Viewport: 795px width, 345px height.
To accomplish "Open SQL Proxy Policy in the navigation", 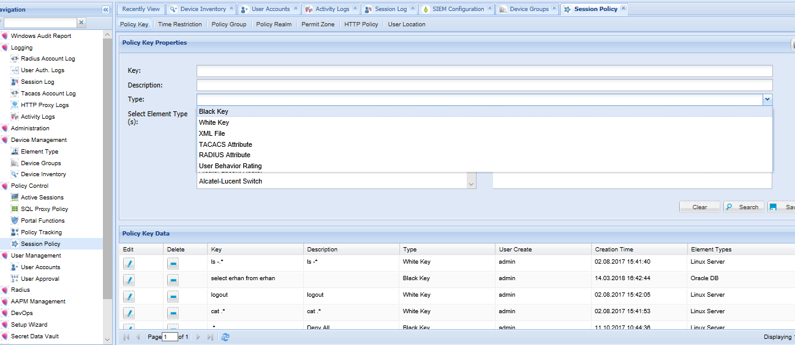I will 44,209.
